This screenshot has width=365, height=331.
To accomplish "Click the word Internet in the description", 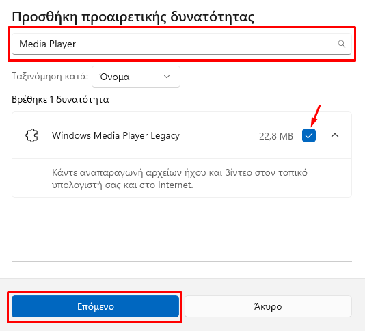I will click(x=175, y=185).
